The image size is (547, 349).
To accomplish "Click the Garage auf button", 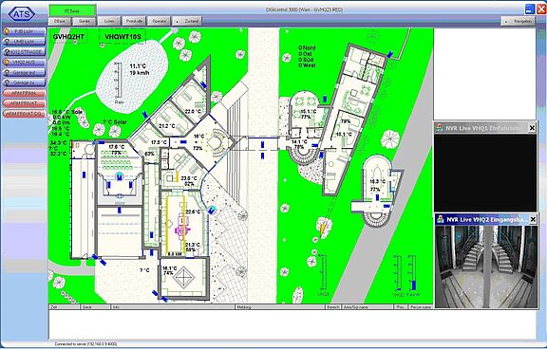I will click(24, 72).
